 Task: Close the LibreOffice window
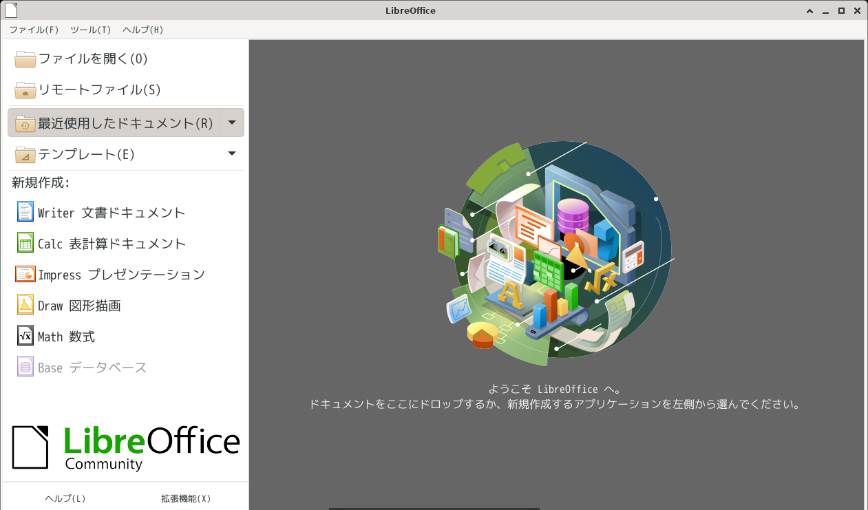(x=857, y=10)
